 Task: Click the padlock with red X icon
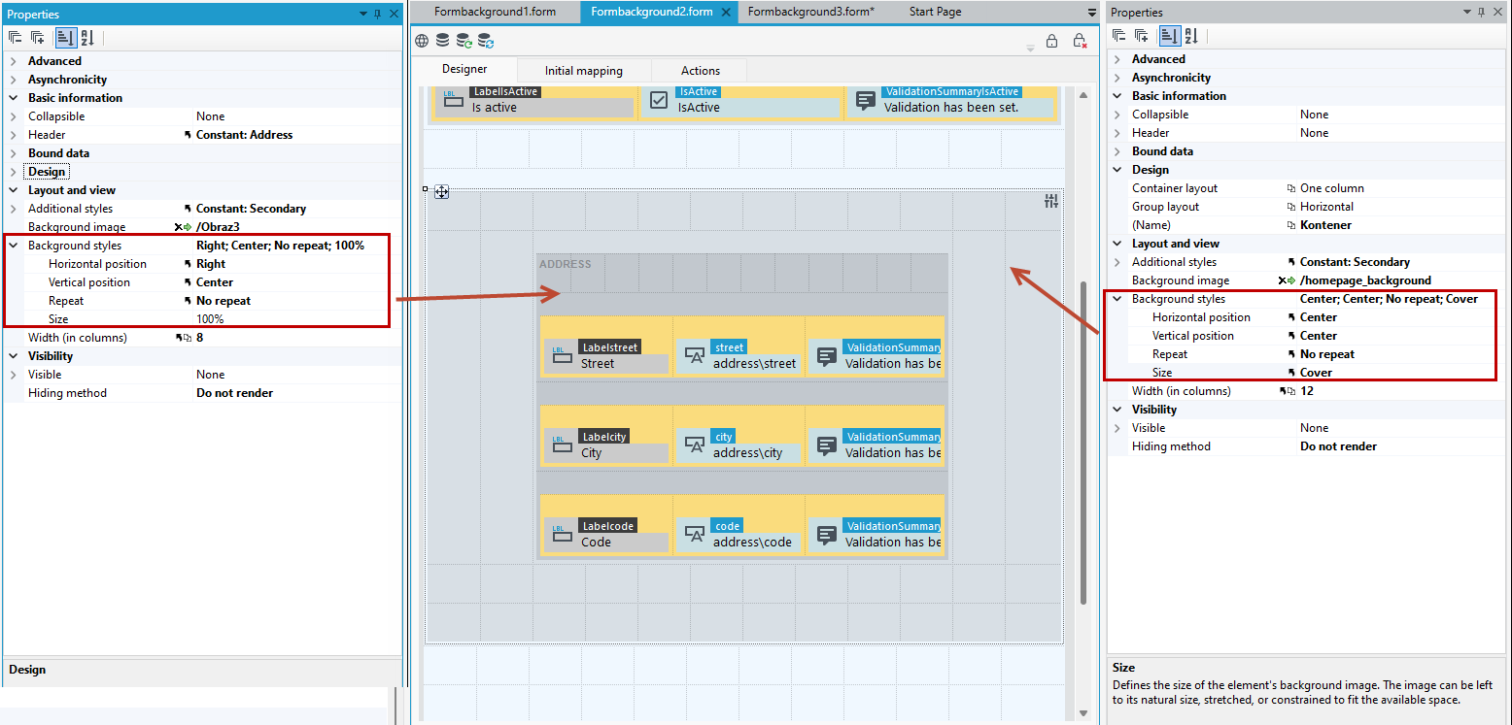click(1080, 41)
